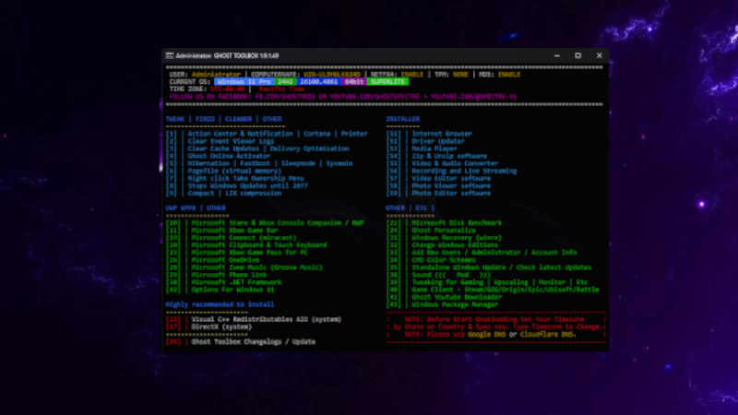The image size is (738, 415).
Task: Click 'Photo Viewer software' row
Action: 439,186
